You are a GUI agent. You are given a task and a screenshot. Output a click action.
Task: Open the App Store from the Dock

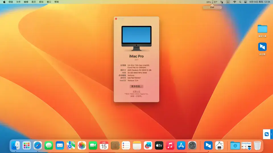[x=181, y=145]
